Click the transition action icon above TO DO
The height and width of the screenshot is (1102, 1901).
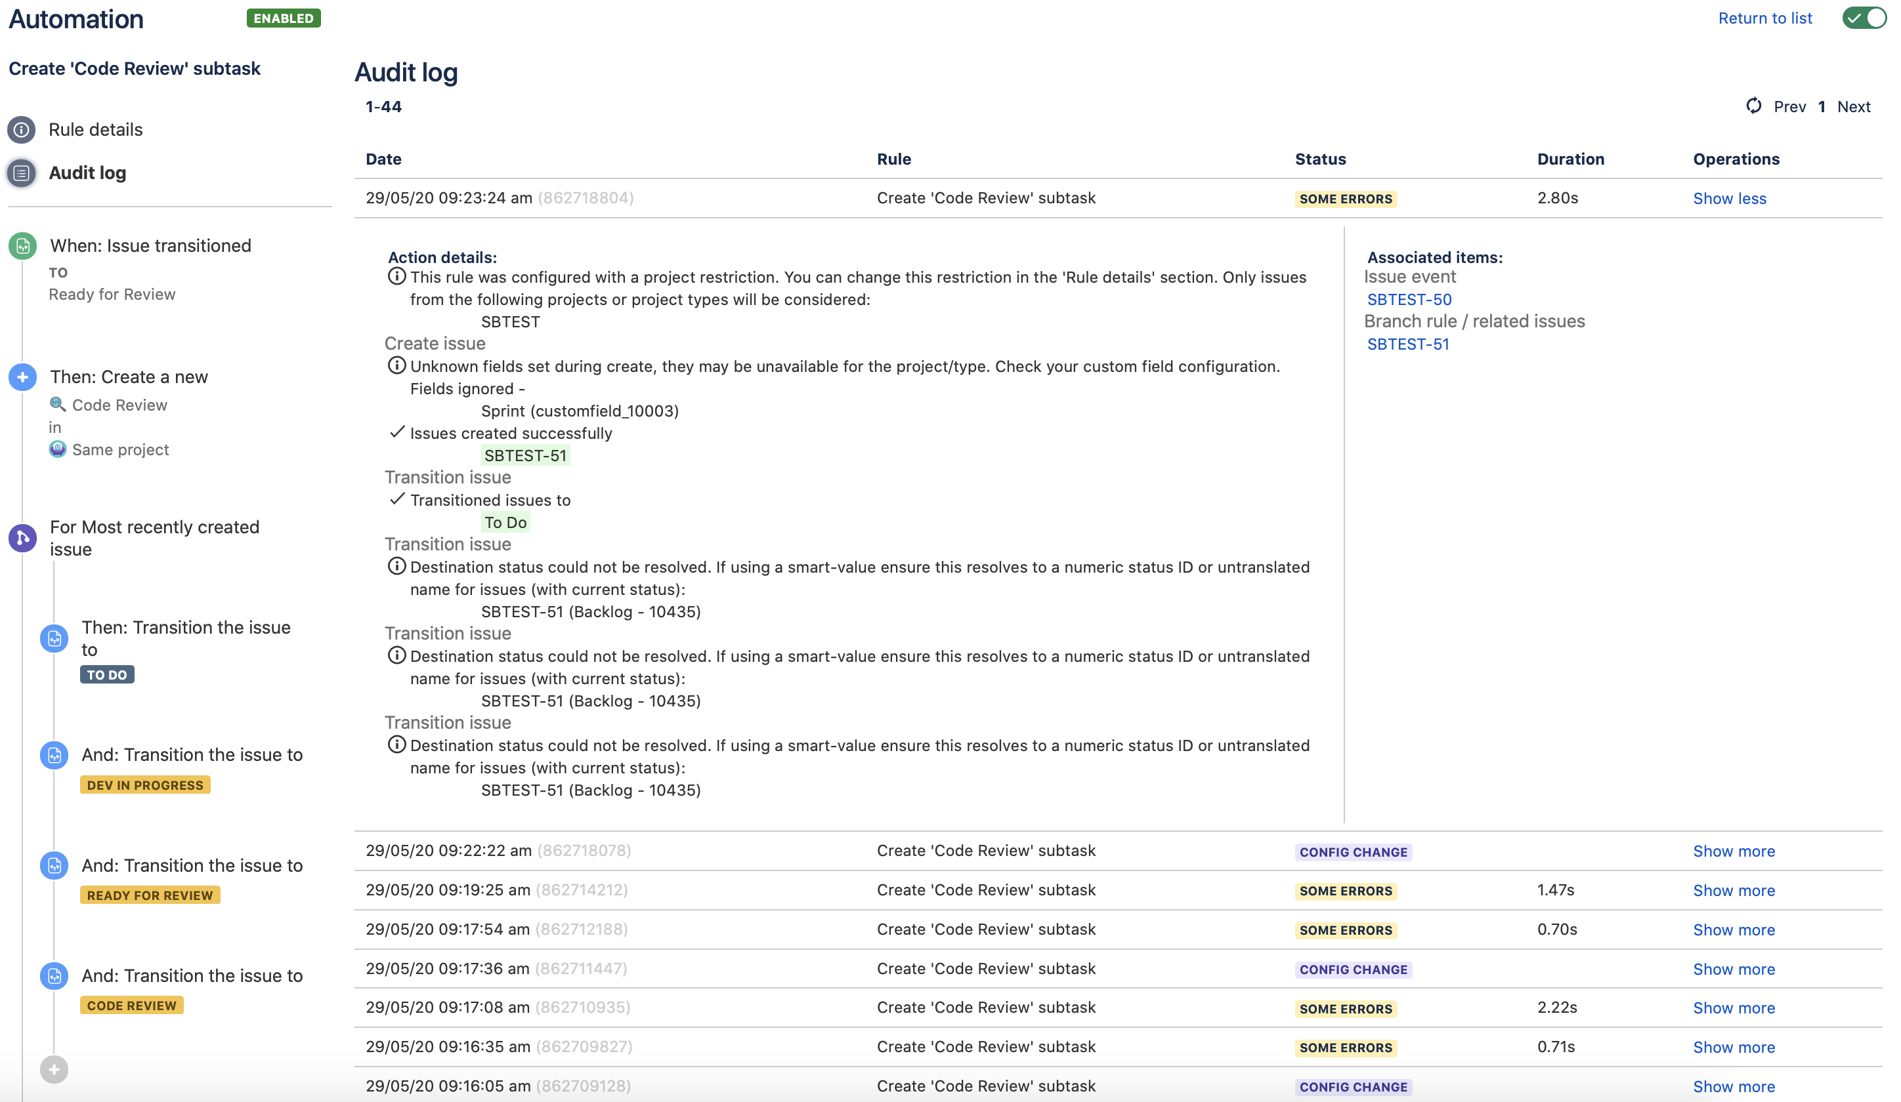[54, 638]
